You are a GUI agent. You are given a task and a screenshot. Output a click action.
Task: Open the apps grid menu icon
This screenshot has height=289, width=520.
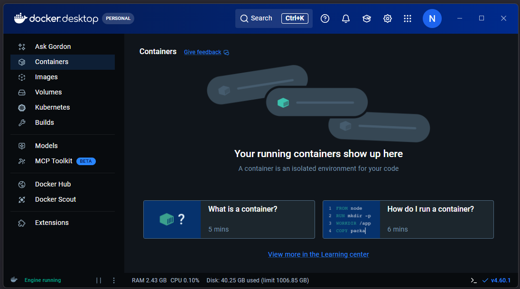(408, 19)
